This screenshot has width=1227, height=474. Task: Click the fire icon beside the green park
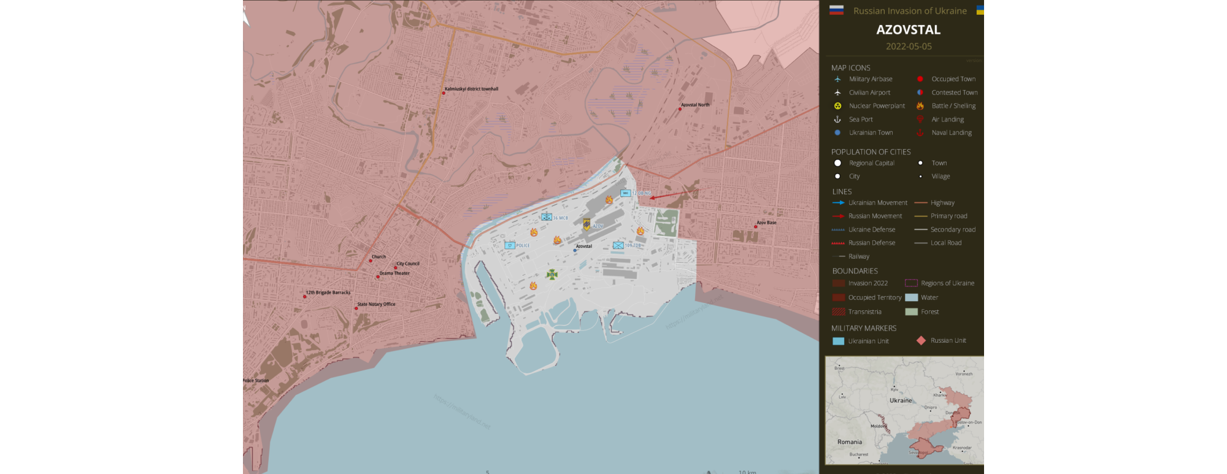pos(640,231)
